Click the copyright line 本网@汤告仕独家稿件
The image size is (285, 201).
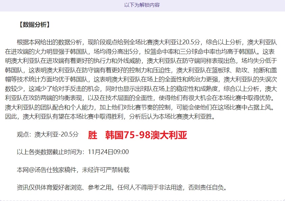[x=73, y=170]
